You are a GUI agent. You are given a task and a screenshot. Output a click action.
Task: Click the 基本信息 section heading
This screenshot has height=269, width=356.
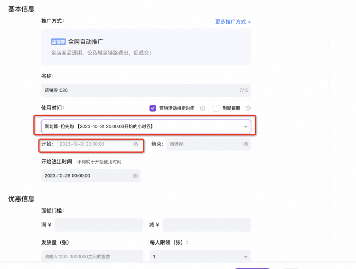pyautogui.click(x=21, y=9)
